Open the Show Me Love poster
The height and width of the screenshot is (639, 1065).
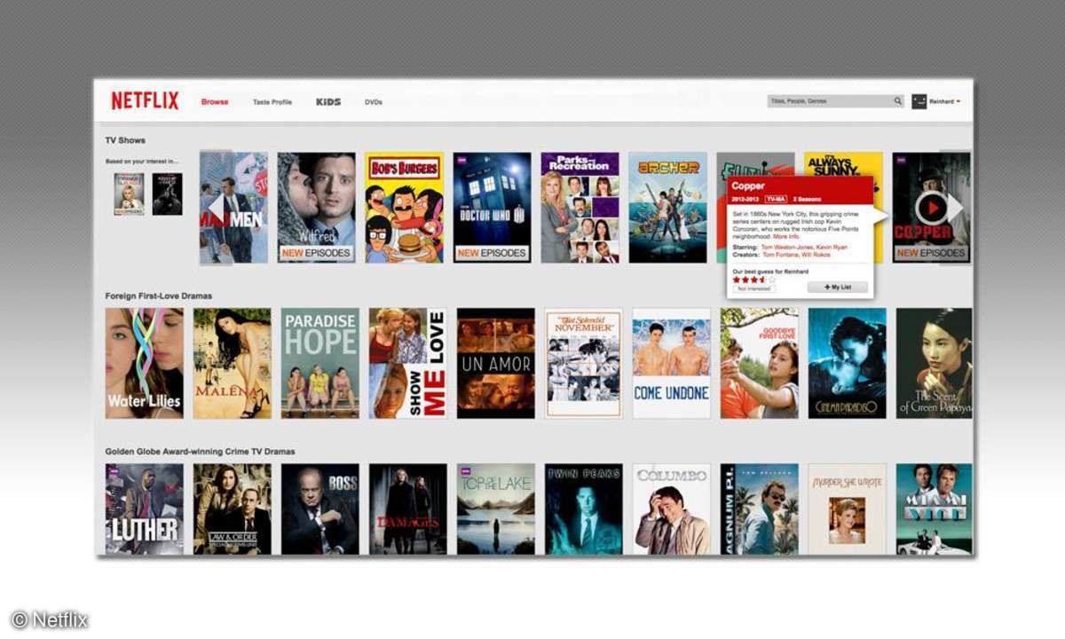tap(408, 363)
